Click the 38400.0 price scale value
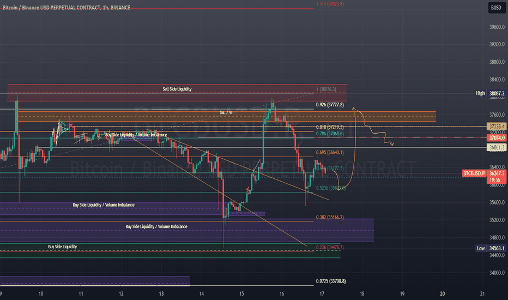The width and height of the screenshot is (508, 300). [x=497, y=80]
